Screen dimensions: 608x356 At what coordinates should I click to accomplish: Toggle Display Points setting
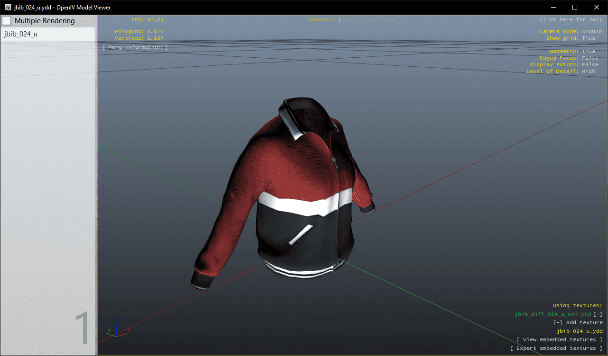pyautogui.click(x=590, y=64)
